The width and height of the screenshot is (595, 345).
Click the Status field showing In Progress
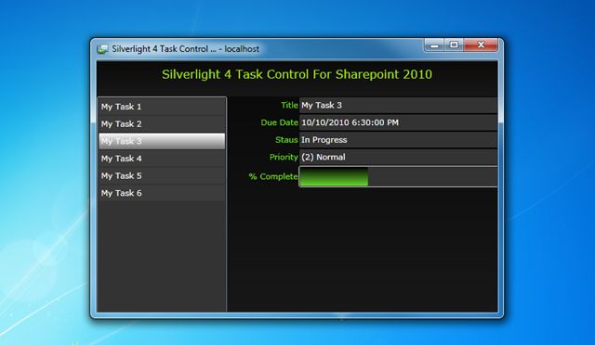click(x=398, y=140)
